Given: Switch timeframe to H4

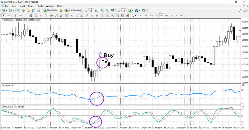Looking at the screenshot, I should click(167, 15).
